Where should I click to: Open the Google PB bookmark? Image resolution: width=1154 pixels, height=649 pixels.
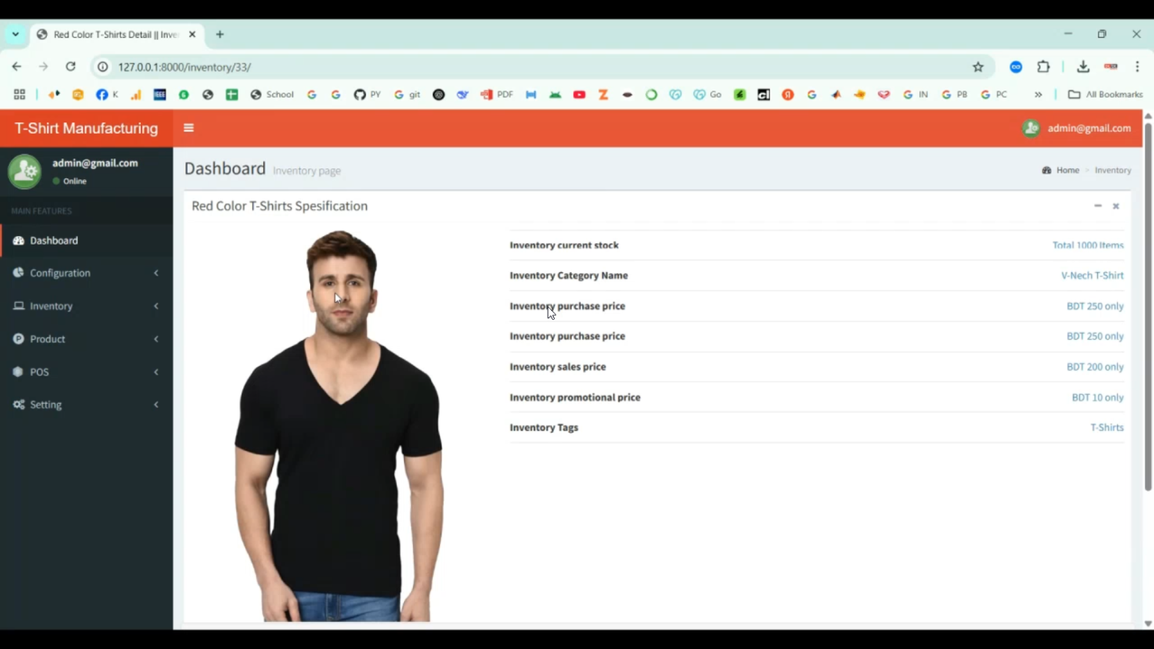click(955, 95)
